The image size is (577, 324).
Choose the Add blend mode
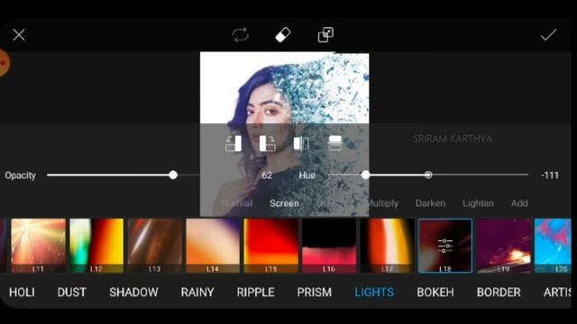click(x=519, y=203)
